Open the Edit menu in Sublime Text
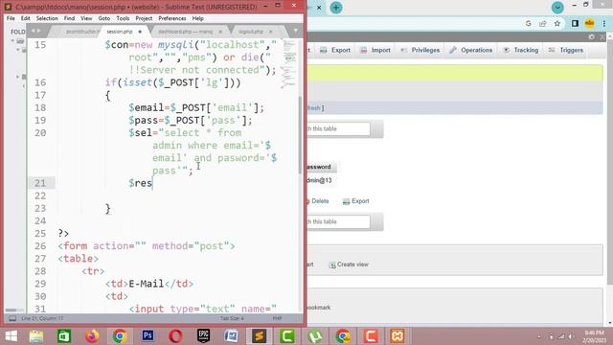613x345 pixels. click(x=26, y=18)
